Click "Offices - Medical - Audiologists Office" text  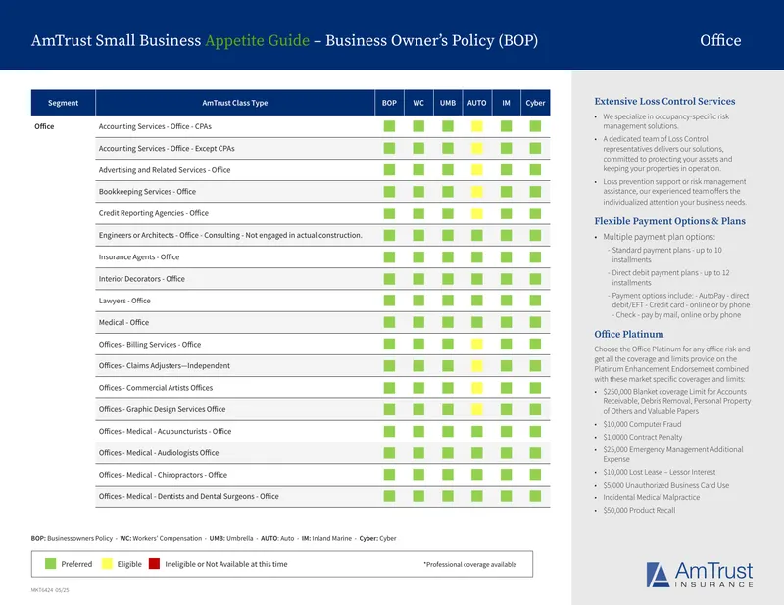click(x=159, y=452)
